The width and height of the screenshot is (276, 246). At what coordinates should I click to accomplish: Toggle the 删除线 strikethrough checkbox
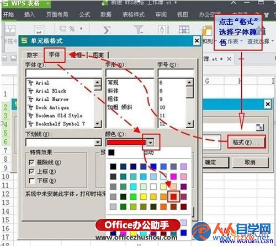point(31,162)
